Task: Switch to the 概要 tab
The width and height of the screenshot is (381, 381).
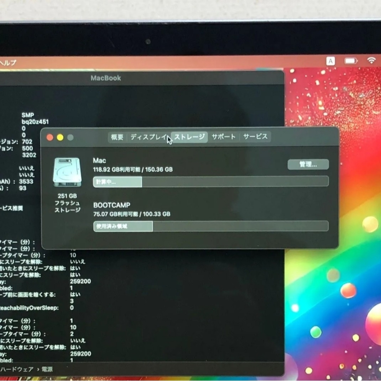Action: pos(117,137)
